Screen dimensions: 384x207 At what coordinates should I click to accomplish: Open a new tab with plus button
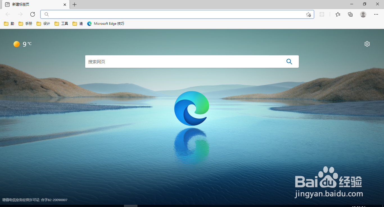pos(74,4)
